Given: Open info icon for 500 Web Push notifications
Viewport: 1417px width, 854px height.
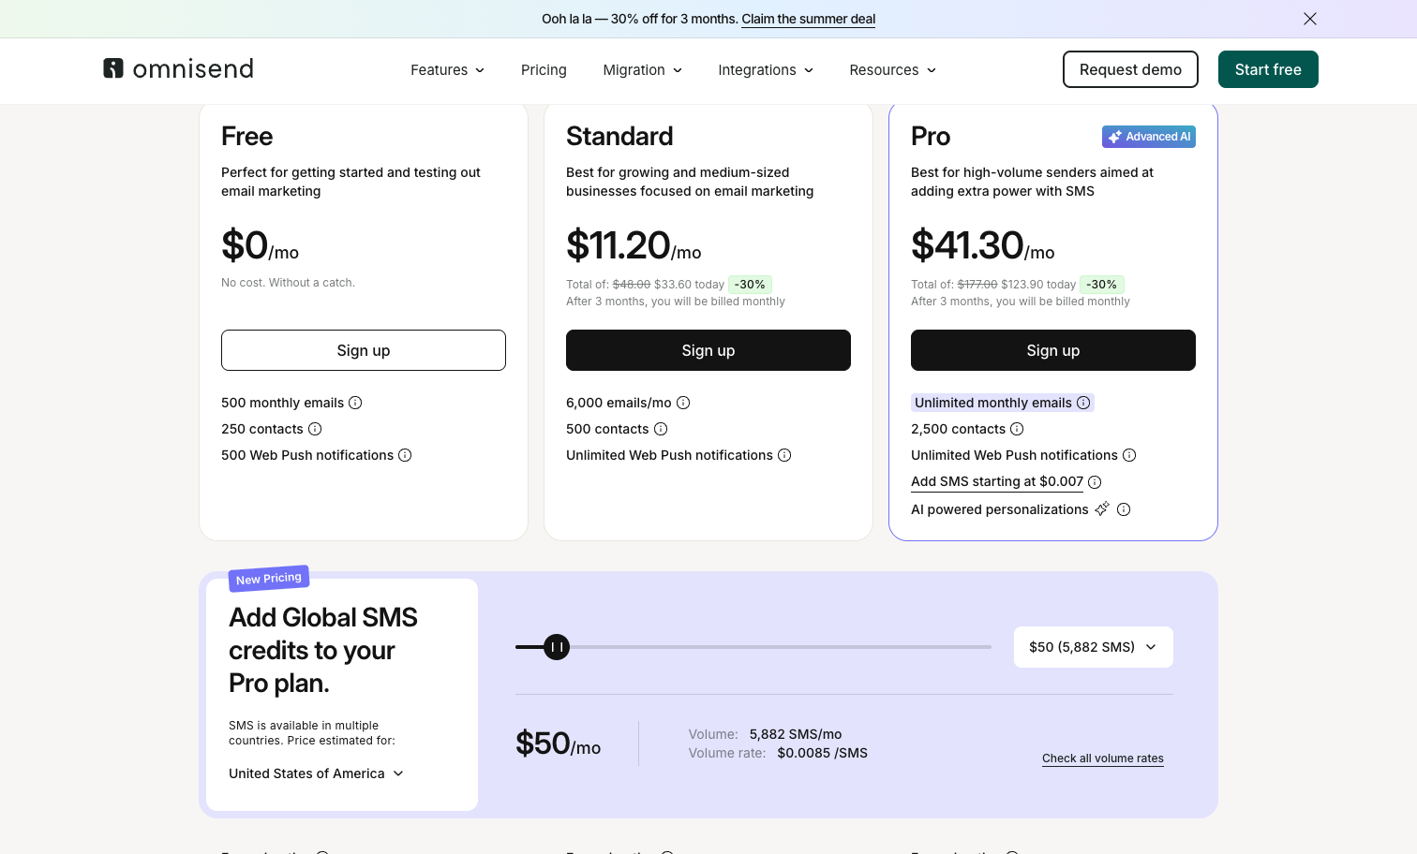Looking at the screenshot, I should 405,455.
